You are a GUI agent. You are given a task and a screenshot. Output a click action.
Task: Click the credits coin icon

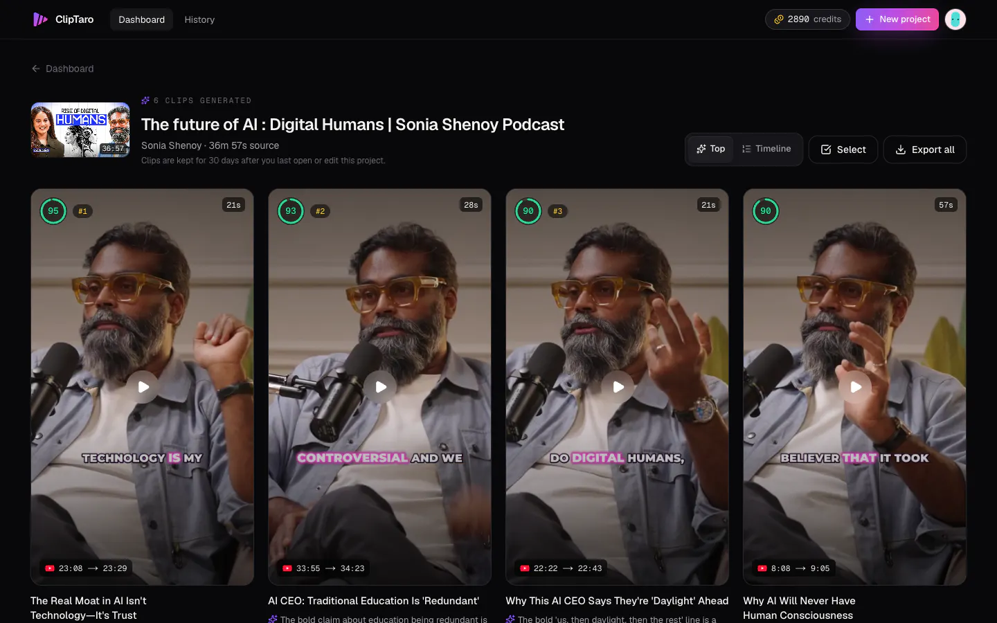pos(779,19)
